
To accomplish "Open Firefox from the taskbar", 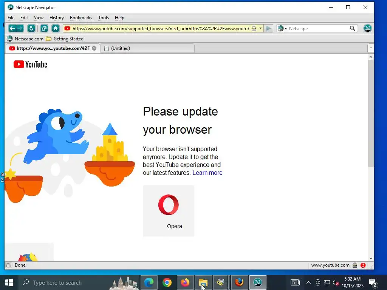I will (185, 282).
